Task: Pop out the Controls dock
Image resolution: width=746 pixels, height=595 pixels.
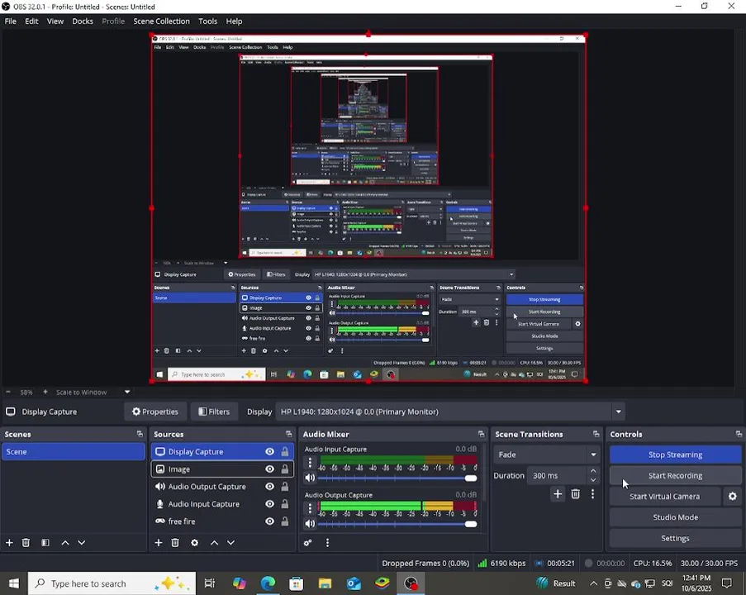Action: click(739, 434)
